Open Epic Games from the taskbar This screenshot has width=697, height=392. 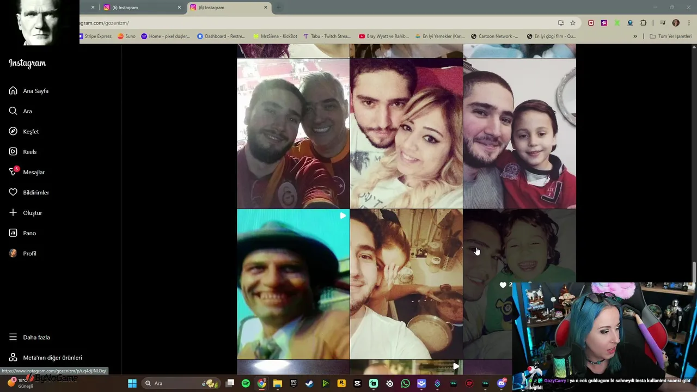(x=294, y=383)
